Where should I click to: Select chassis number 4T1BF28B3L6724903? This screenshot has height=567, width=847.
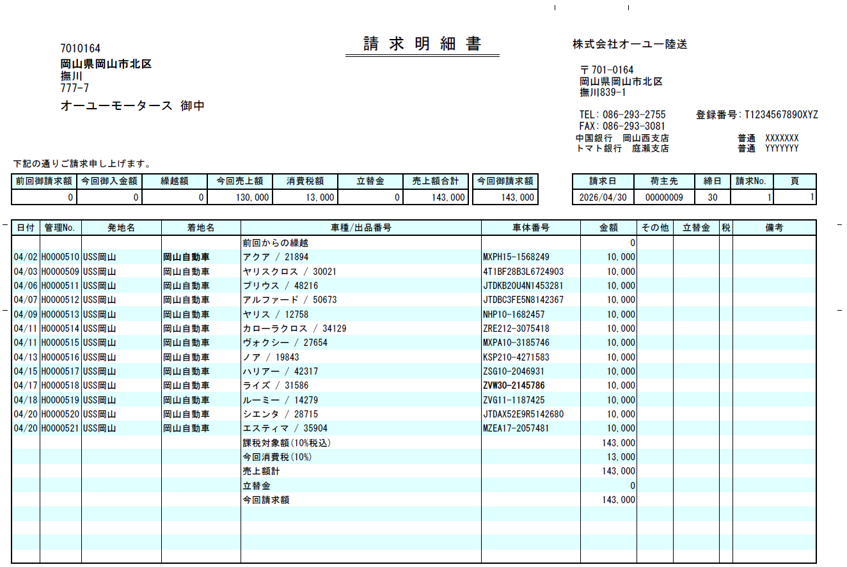point(523,272)
